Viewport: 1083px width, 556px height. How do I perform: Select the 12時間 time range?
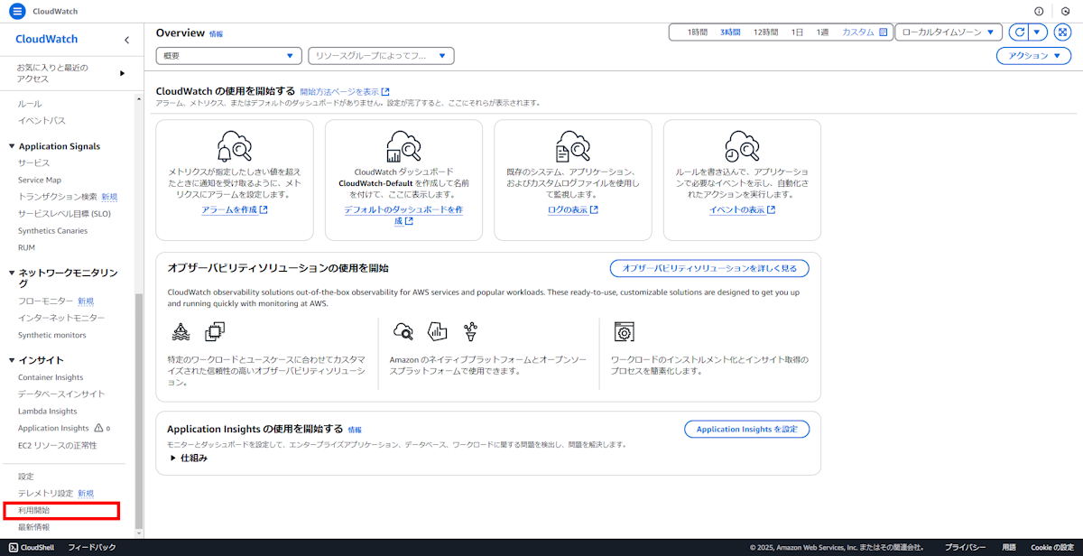(765, 32)
